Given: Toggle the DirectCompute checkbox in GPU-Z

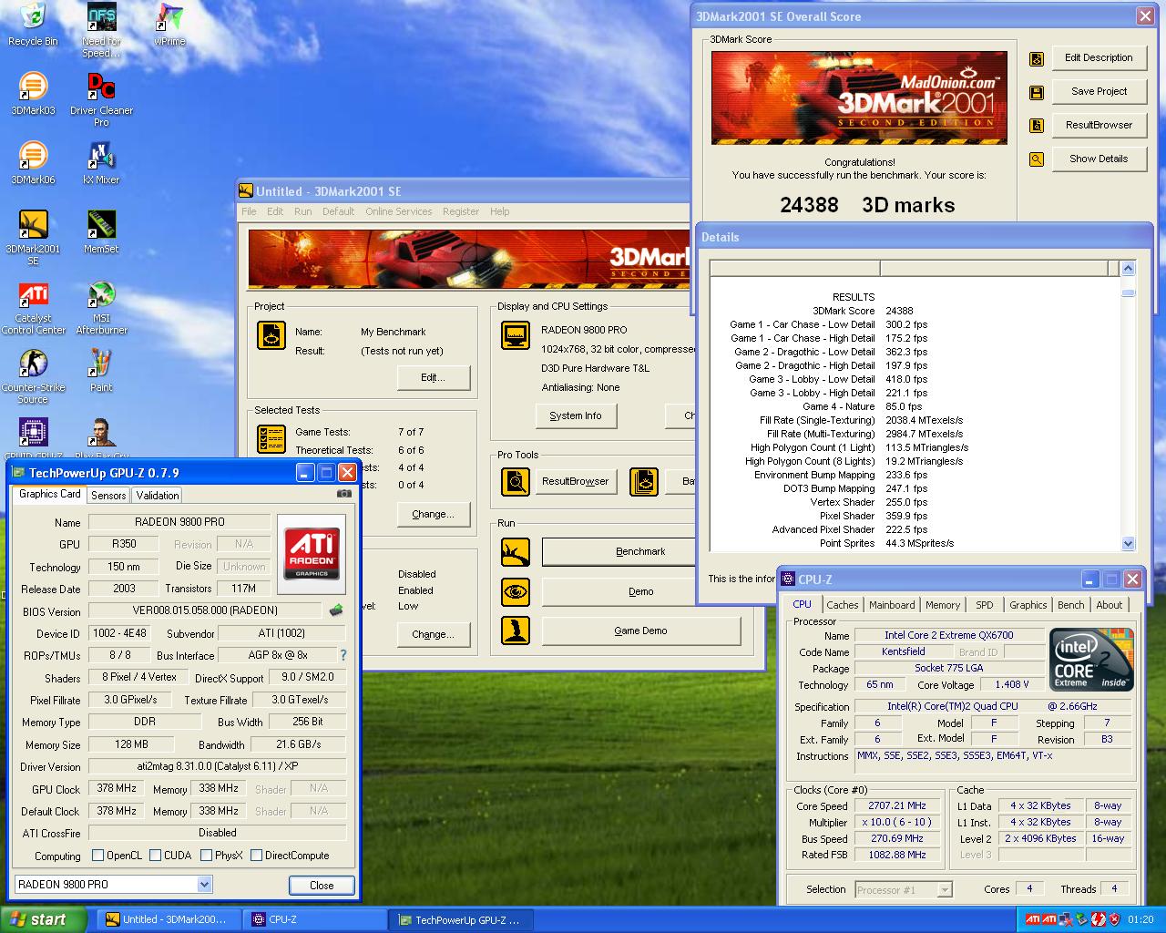Looking at the screenshot, I should 256,856.
